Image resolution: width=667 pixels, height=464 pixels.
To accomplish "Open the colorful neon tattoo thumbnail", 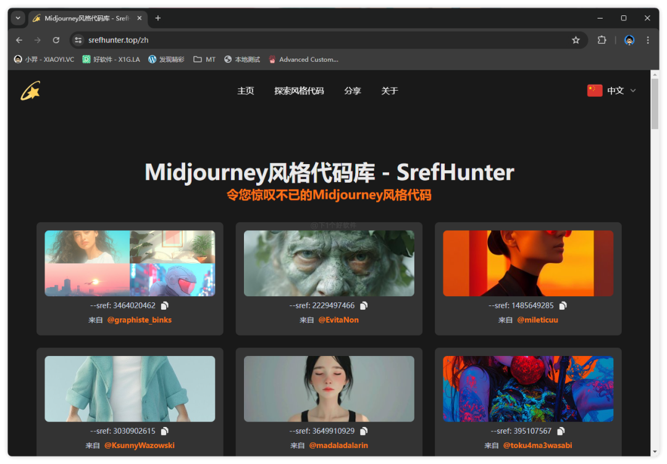I will point(528,389).
